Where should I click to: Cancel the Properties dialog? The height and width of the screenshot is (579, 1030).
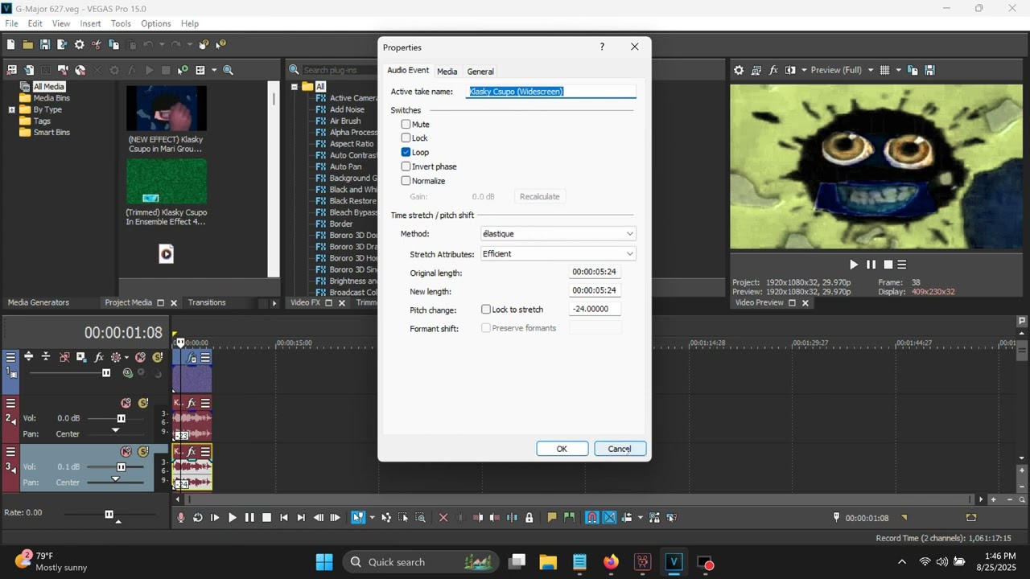pos(620,449)
